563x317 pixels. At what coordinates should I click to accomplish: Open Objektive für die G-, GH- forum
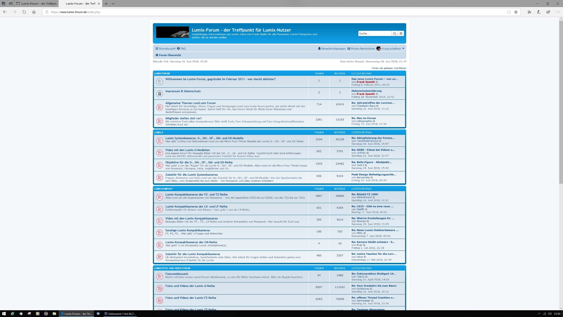[199, 162]
